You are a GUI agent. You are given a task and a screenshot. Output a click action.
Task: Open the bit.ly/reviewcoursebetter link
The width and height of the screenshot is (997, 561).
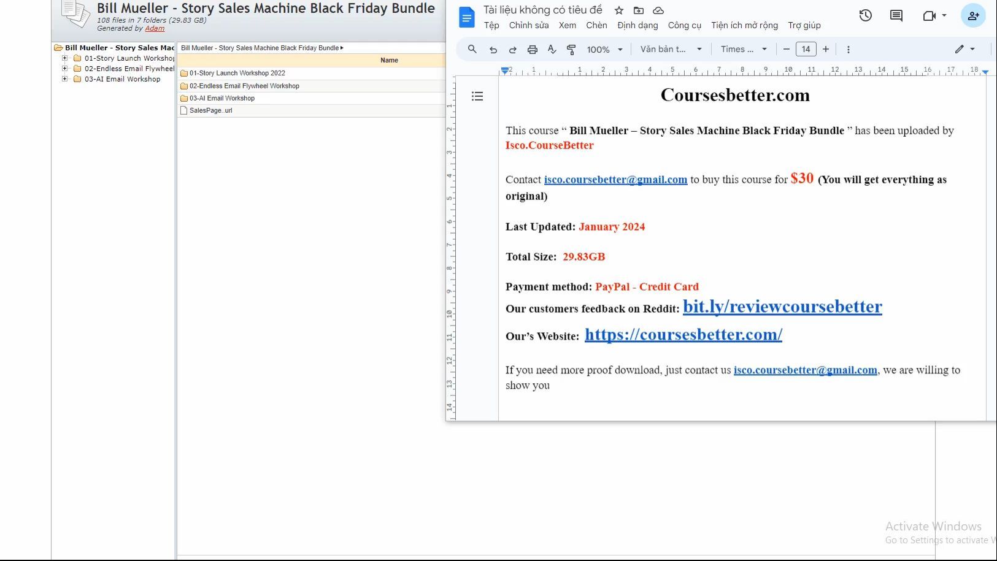pyautogui.click(x=782, y=307)
